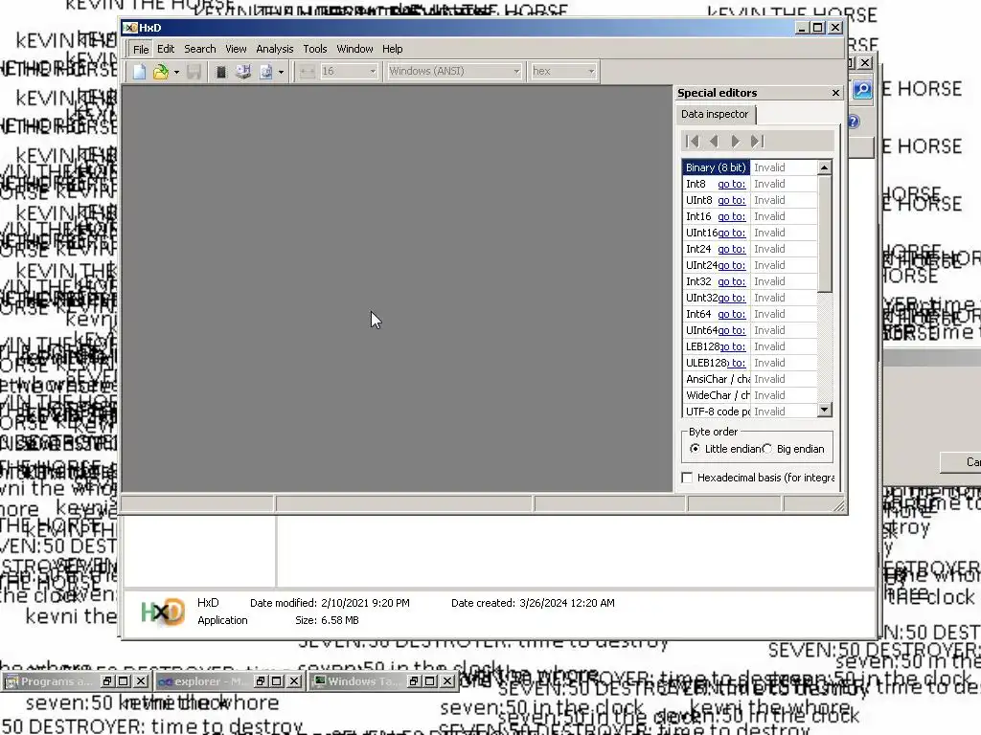Click the Save floppy disk icon
This screenshot has height=735, width=981.
pyautogui.click(x=194, y=72)
